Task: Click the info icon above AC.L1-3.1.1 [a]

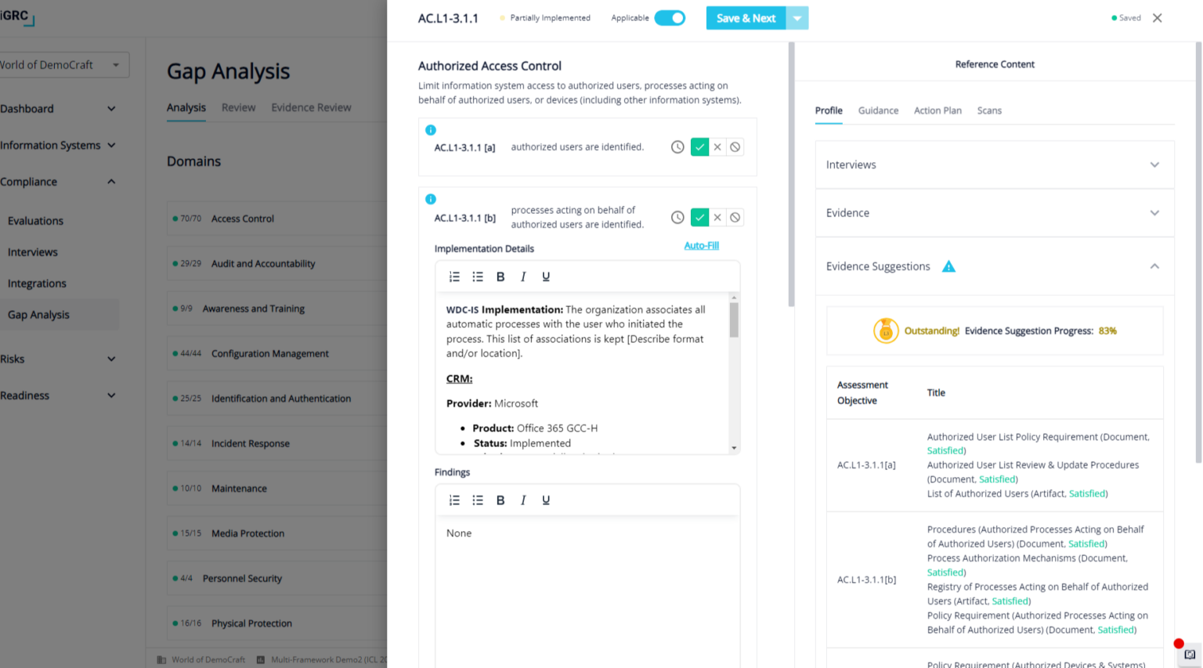Action: click(x=431, y=130)
